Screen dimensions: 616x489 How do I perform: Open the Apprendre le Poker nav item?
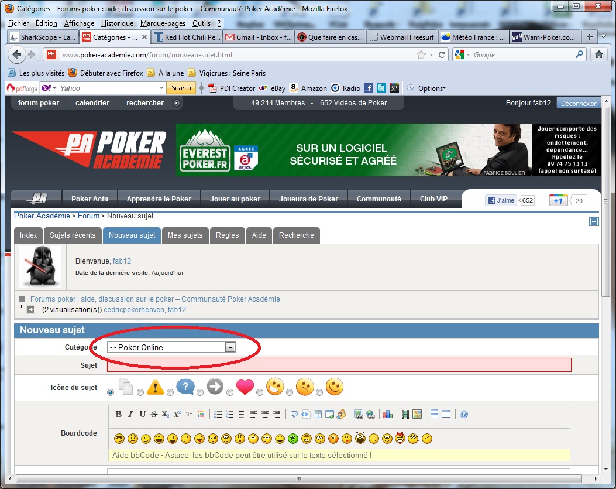click(x=159, y=199)
